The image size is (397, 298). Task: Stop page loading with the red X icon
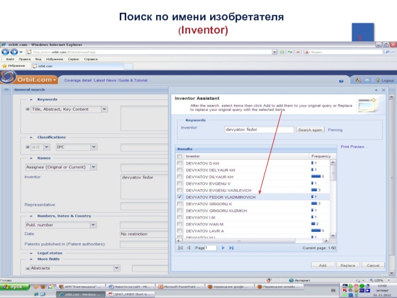(298, 52)
